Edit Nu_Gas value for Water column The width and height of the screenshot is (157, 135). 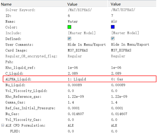point(76,114)
